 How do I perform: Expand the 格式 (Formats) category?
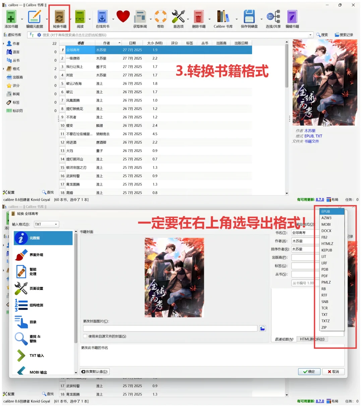[4, 69]
